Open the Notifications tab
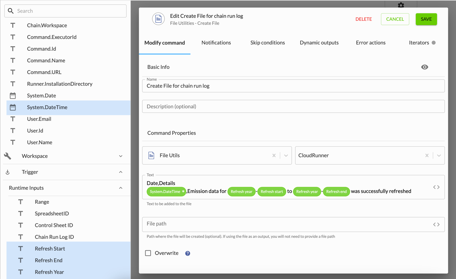Viewport: 456px width, 279px height. coord(216,43)
